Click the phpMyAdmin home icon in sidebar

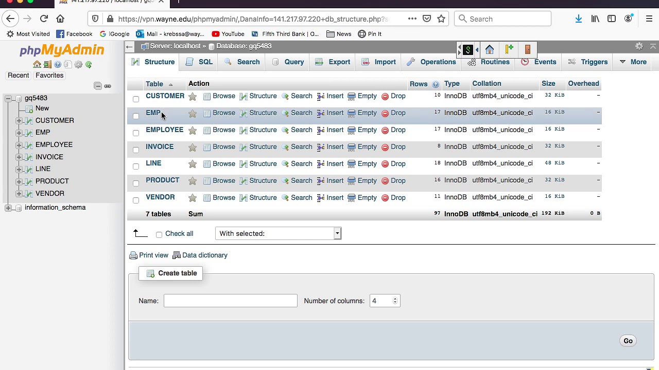(x=37, y=65)
